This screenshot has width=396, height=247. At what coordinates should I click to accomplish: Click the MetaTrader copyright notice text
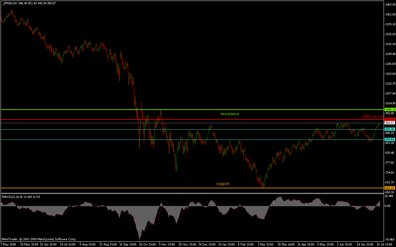[39, 239]
